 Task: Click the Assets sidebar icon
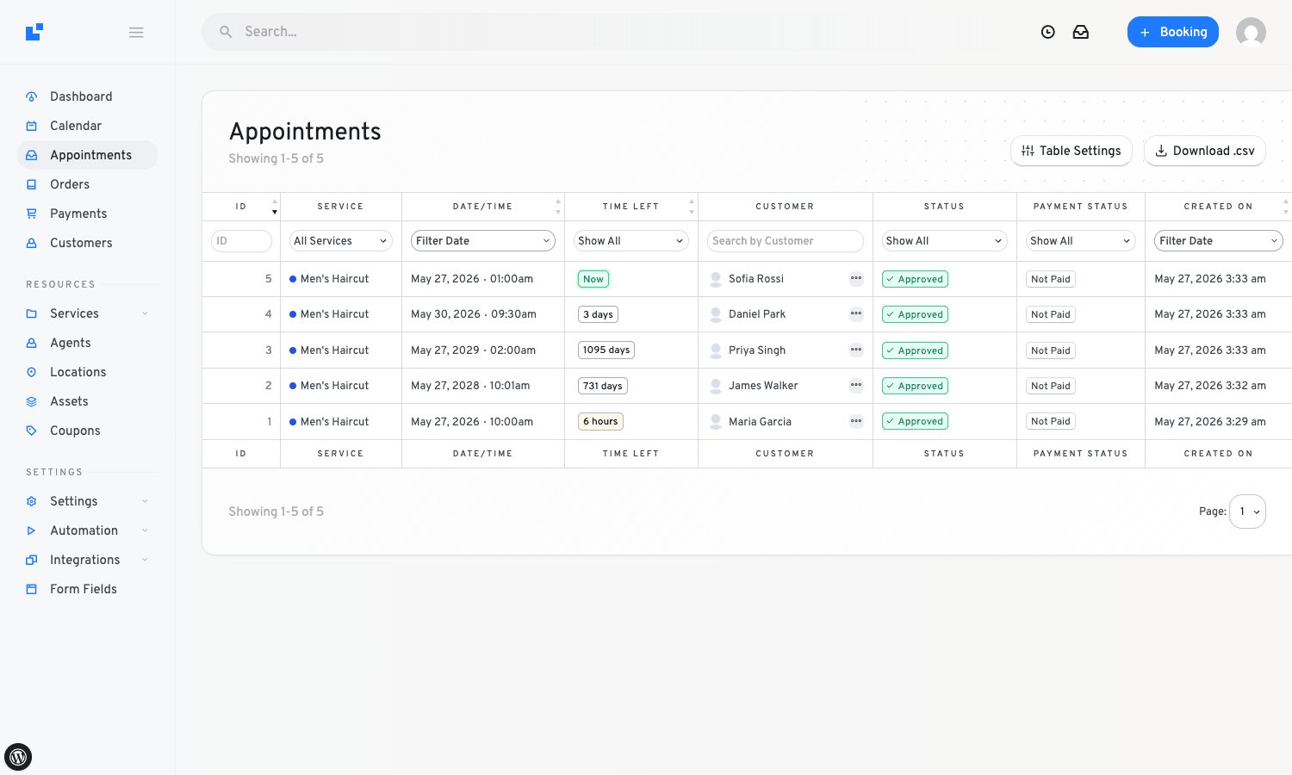click(x=32, y=401)
